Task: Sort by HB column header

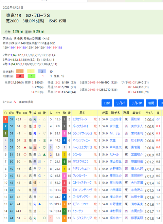Action: 25,113
